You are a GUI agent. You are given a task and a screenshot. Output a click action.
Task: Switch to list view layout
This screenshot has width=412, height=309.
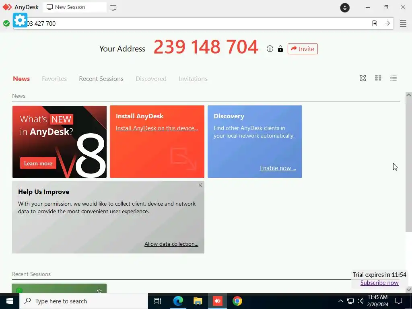click(x=393, y=78)
